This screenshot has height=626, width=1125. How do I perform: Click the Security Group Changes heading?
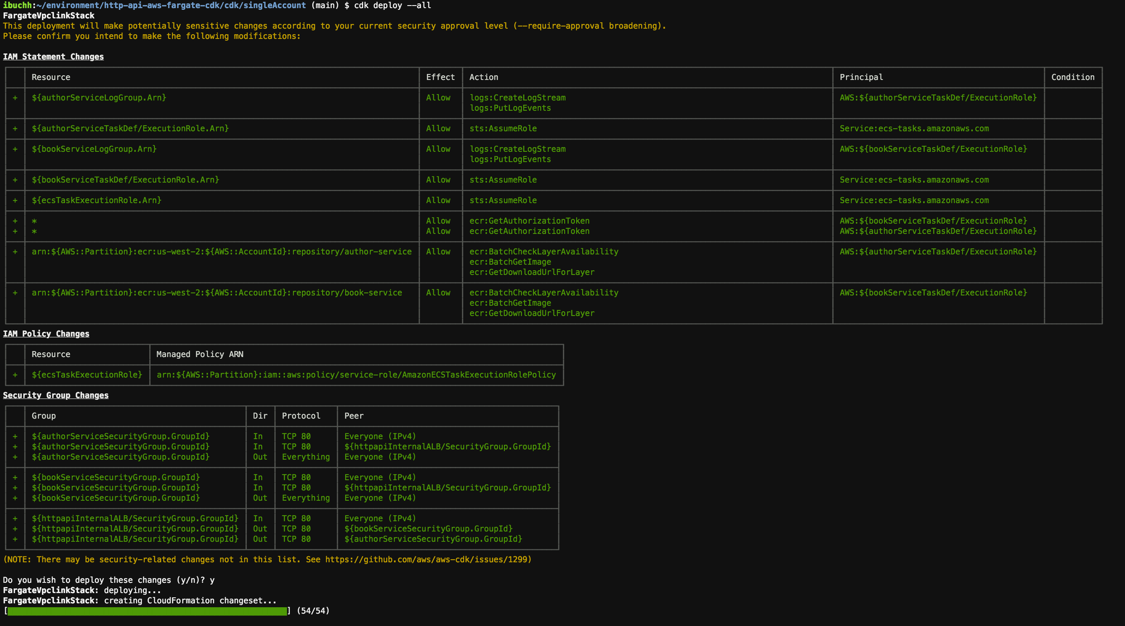(x=56, y=395)
